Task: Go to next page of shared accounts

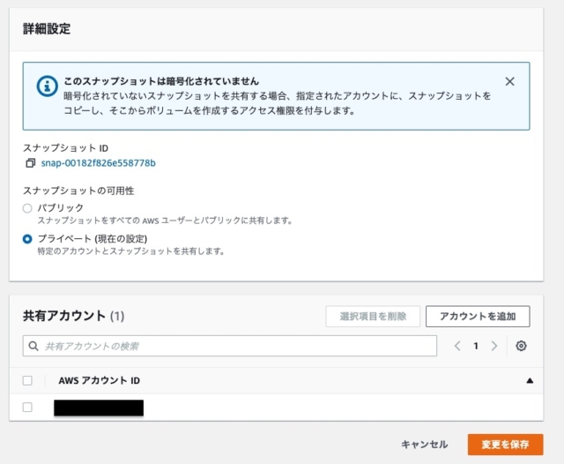Action: click(494, 346)
